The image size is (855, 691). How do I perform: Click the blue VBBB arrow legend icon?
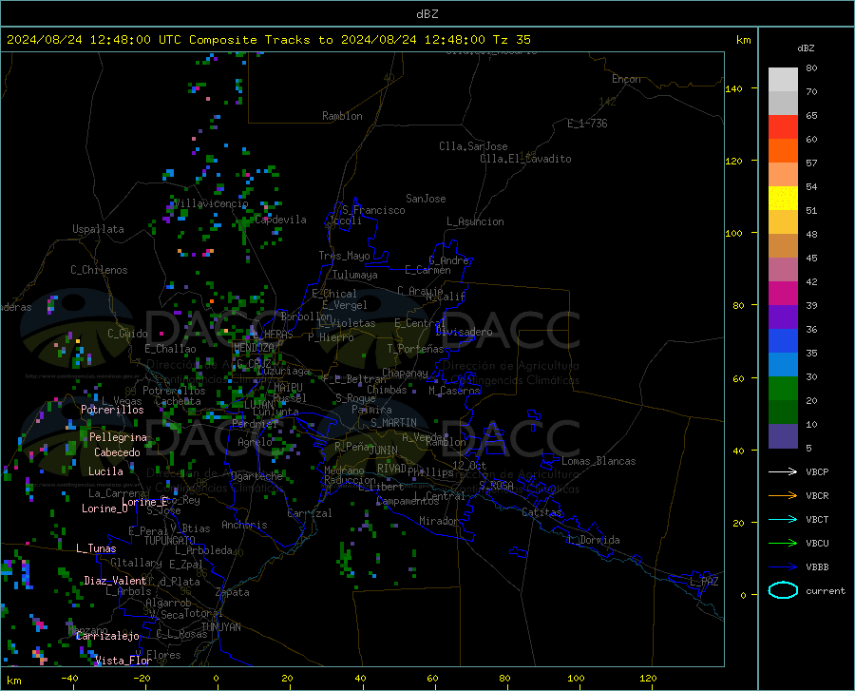(x=783, y=567)
